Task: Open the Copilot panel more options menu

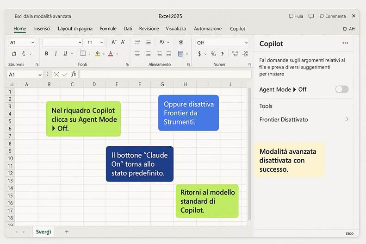Action: click(x=345, y=43)
